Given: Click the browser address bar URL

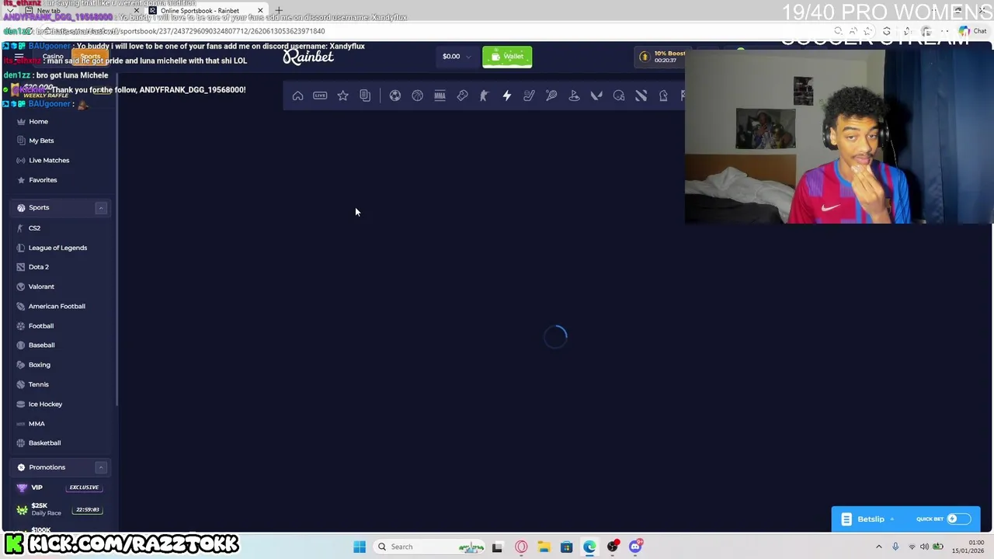Looking at the screenshot, I should 186,31.
